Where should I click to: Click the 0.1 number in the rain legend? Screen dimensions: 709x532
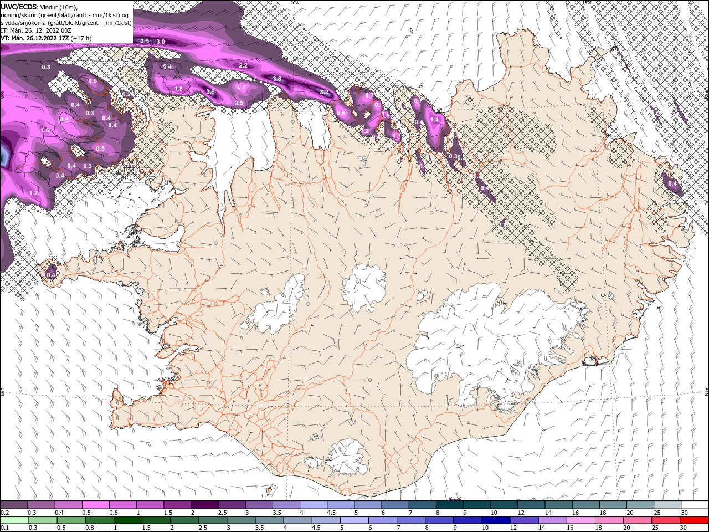(x=4, y=528)
